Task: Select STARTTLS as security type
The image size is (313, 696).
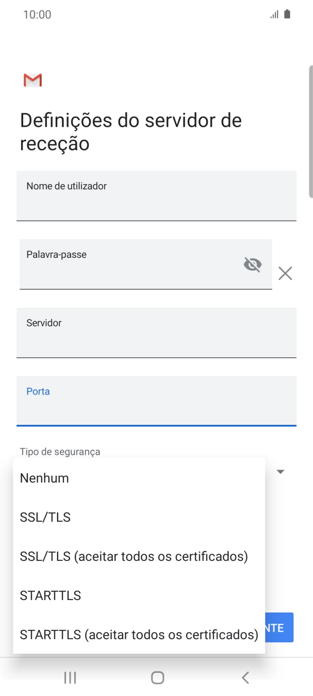Action: 50,595
